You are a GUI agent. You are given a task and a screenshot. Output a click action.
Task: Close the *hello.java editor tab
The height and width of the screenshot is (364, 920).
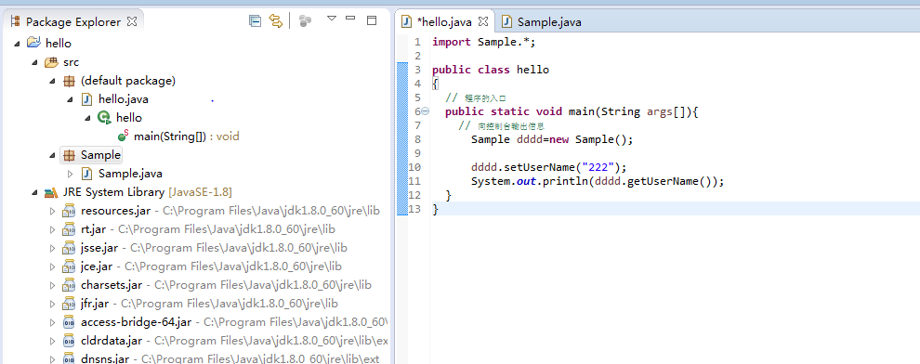click(x=483, y=21)
